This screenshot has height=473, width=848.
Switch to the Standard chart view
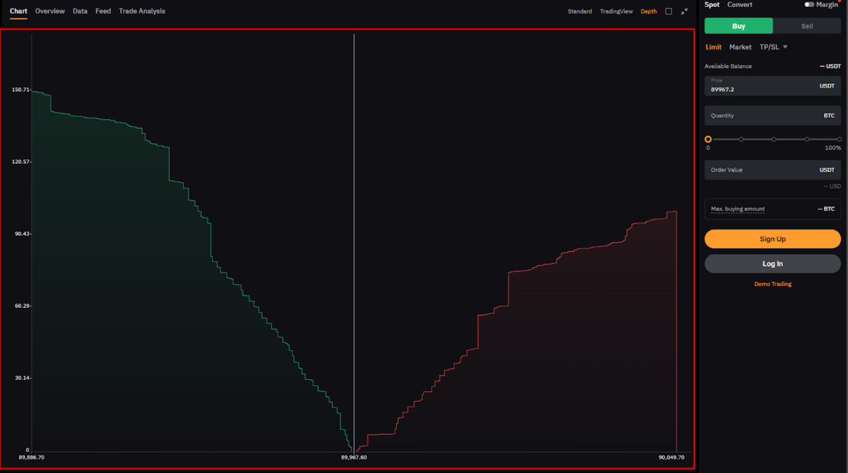579,11
